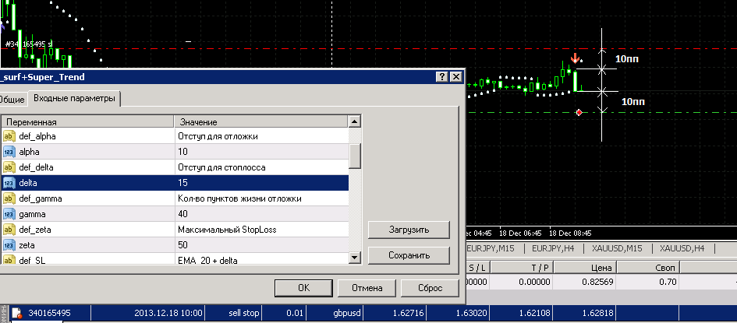Click the Цена column header

point(586,268)
